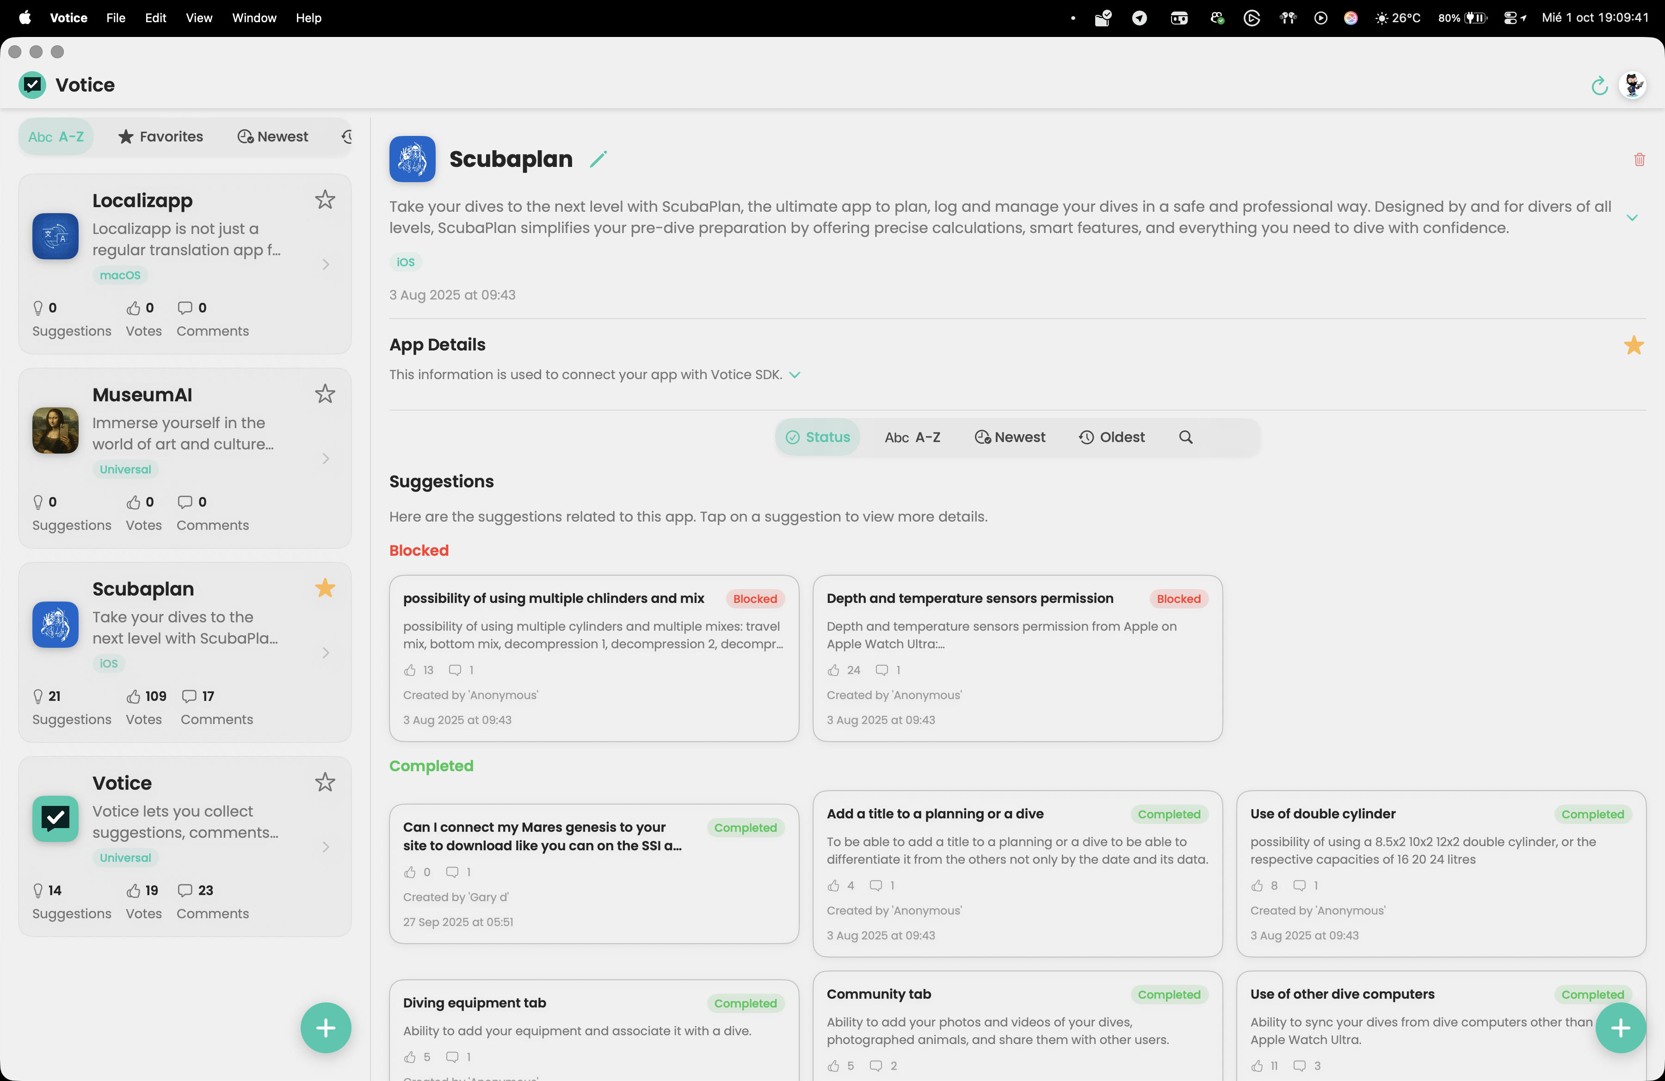Select Newest sorting in the left sidebar

(x=272, y=136)
